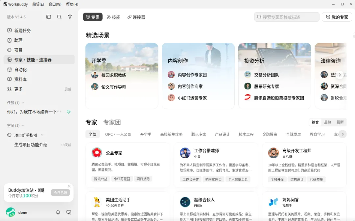Screen dimensions: 355x221
Task: Click the notification bell icon
Action: pyautogui.click(x=58, y=212)
